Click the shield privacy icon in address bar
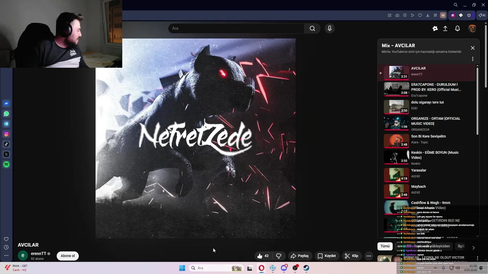This screenshot has height=274, width=488. click(x=405, y=15)
